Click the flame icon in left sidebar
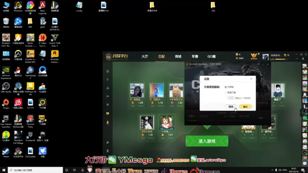The width and height of the screenshot is (308, 173). click(108, 123)
